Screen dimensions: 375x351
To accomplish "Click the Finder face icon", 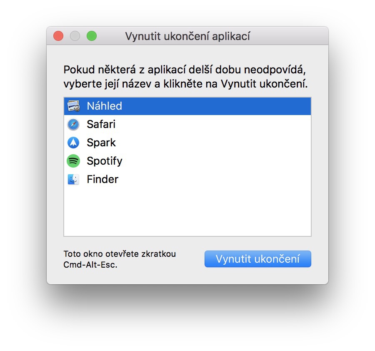I will click(x=73, y=179).
